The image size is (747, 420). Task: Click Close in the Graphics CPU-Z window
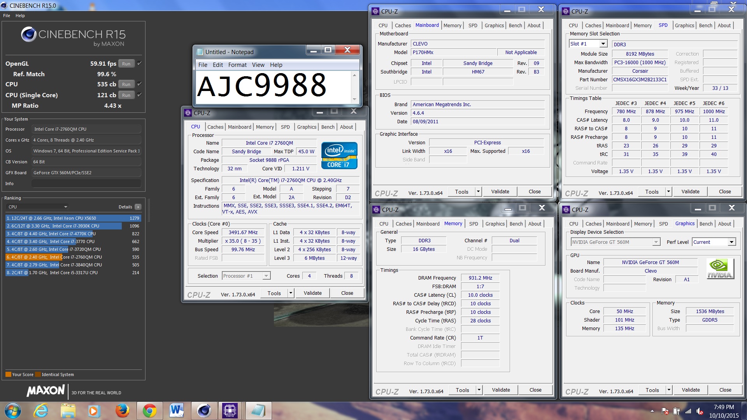tap(725, 390)
